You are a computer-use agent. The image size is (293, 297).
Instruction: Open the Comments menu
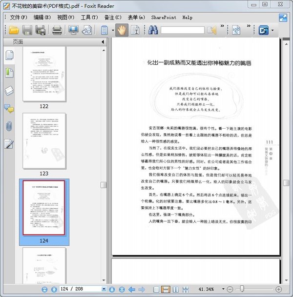pyautogui.click(x=113, y=18)
